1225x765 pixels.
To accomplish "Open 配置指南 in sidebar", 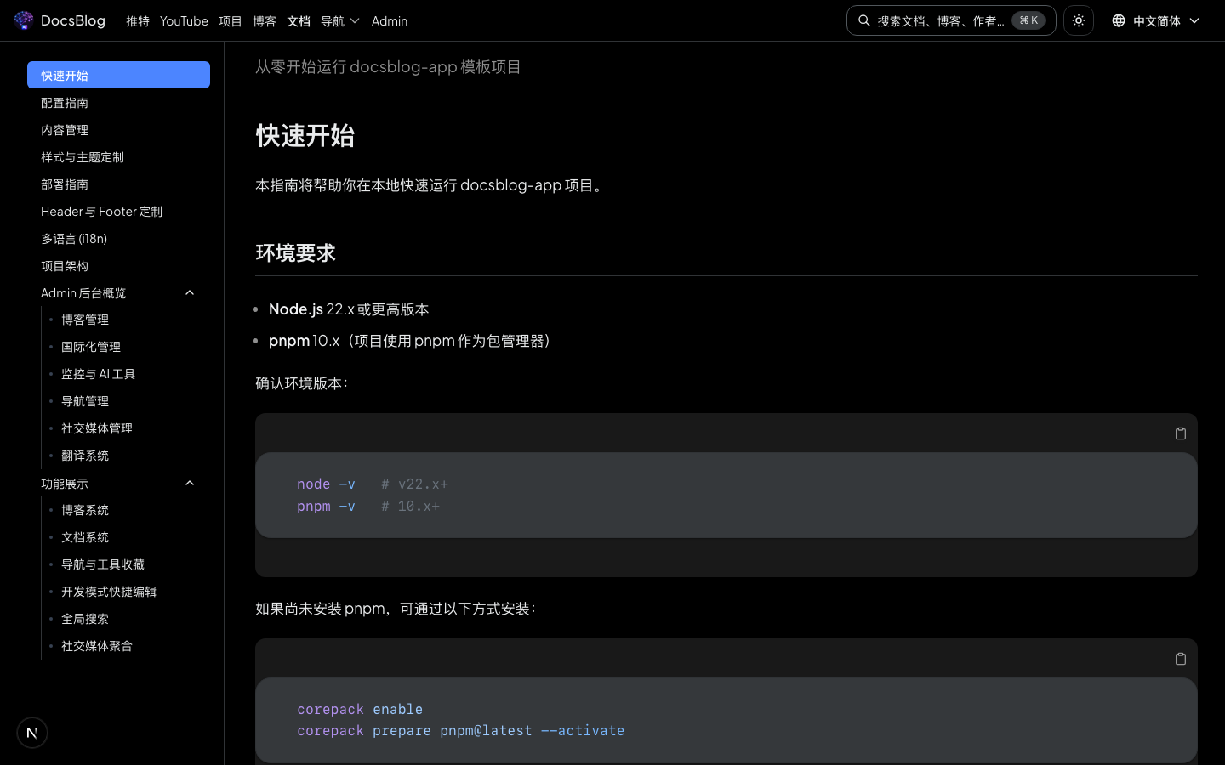I will pos(65,103).
